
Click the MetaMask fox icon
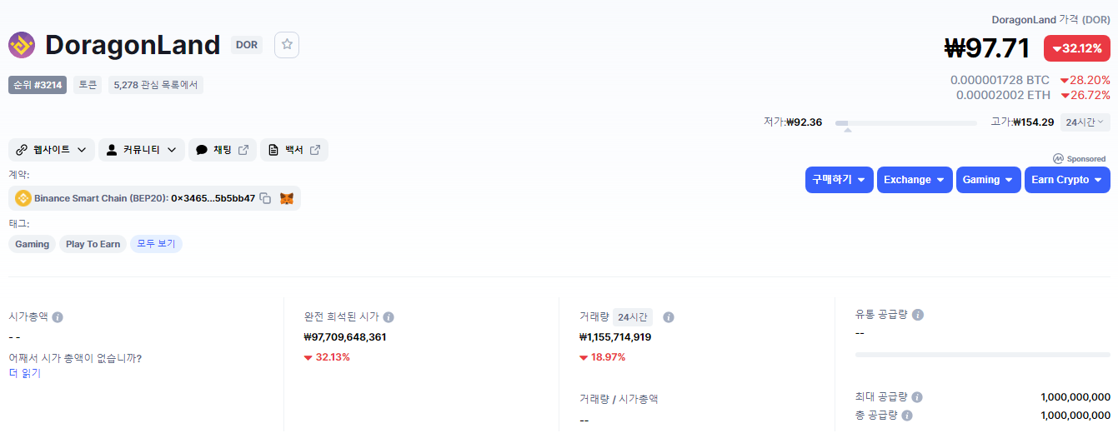coord(287,198)
